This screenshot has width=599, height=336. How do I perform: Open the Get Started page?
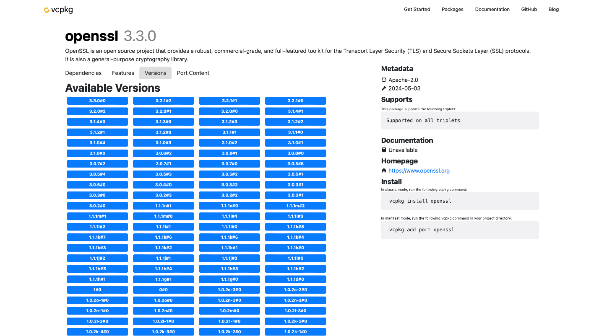click(x=417, y=9)
